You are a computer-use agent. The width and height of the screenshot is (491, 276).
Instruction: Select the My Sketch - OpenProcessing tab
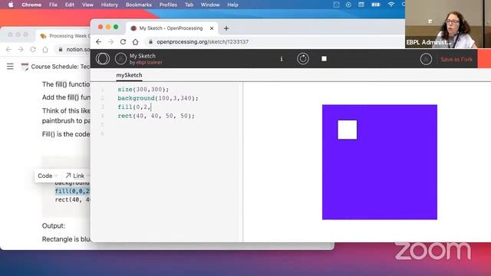click(170, 28)
